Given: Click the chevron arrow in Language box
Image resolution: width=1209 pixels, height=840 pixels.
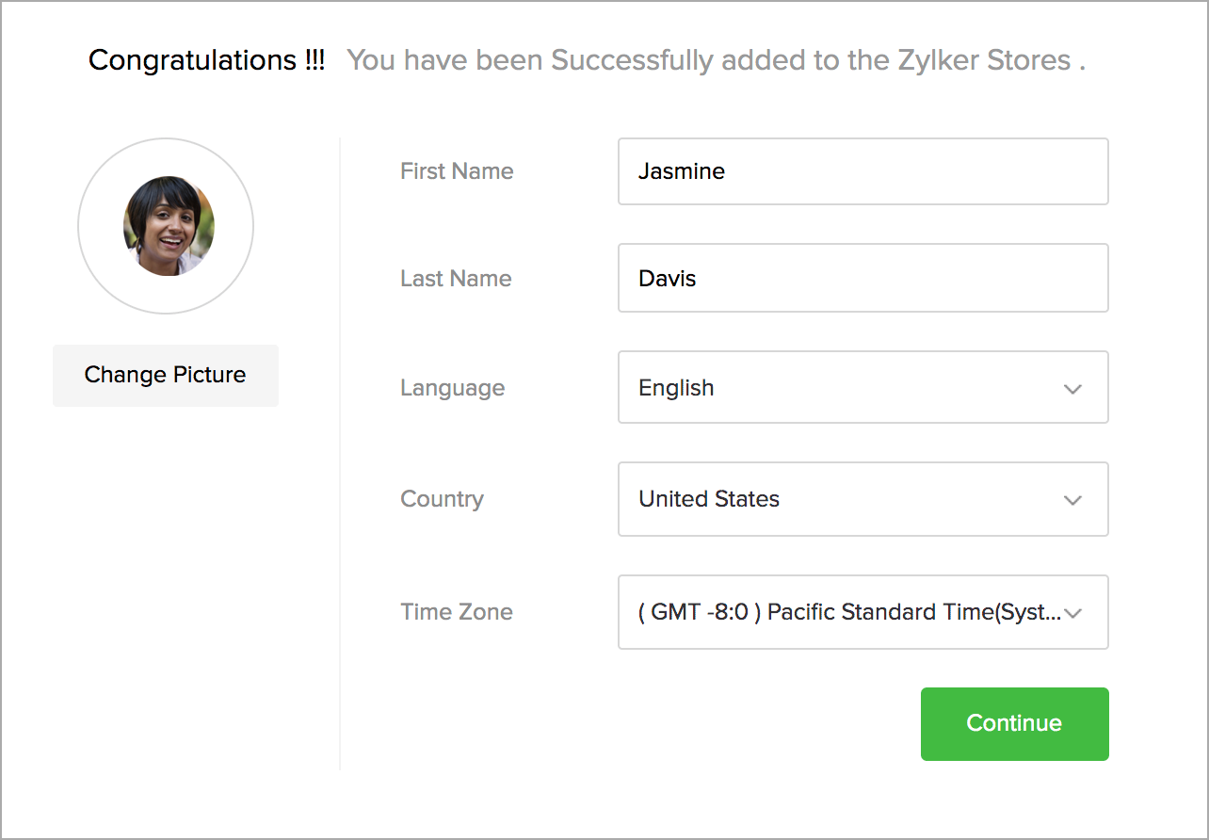Looking at the screenshot, I should (1072, 389).
